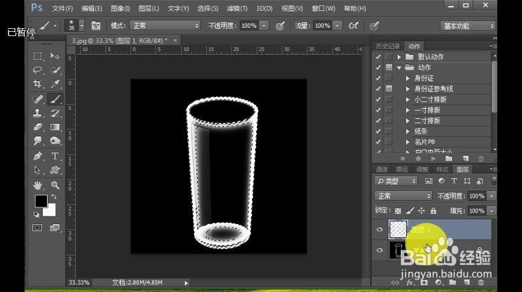Toggle visibility of the background layer

coord(380,250)
